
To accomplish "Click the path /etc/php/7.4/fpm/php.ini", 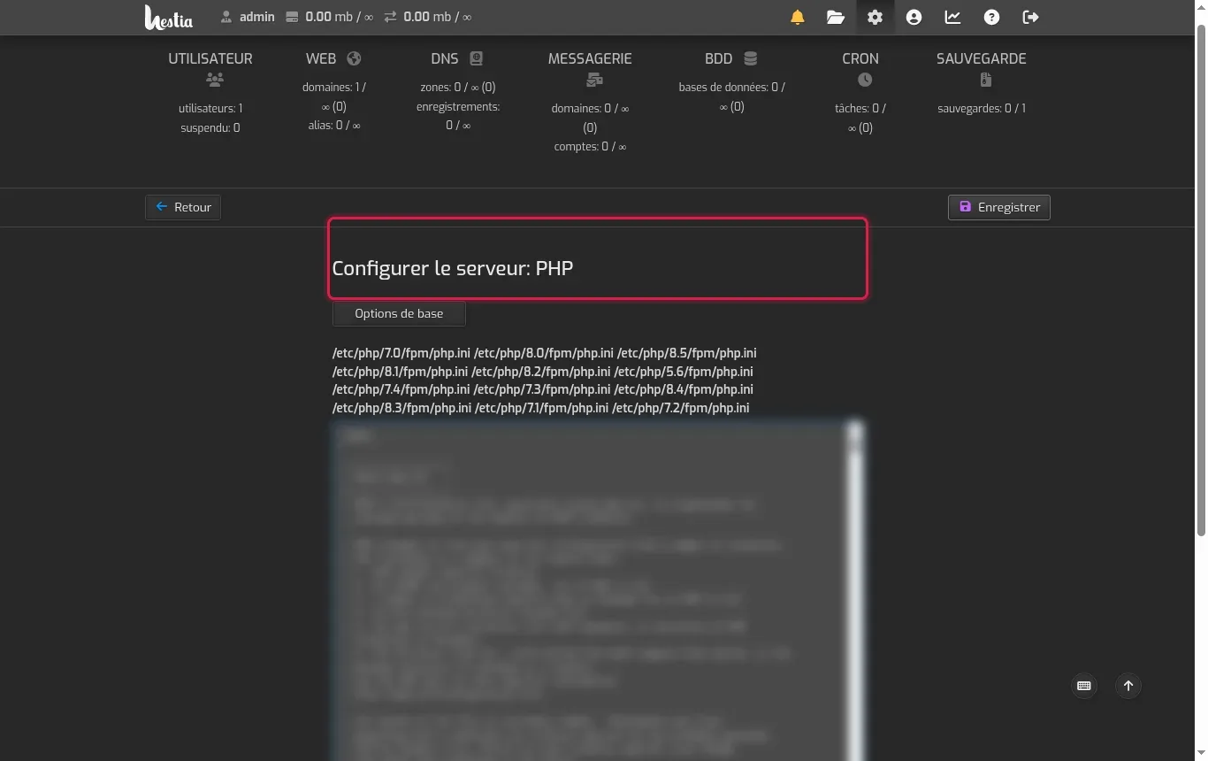I will [x=401, y=389].
